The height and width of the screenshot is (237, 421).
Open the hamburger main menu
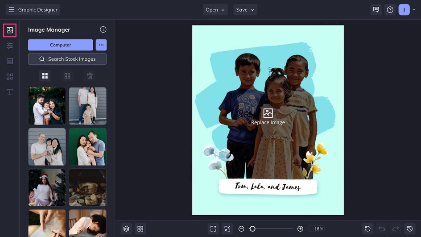11,10
